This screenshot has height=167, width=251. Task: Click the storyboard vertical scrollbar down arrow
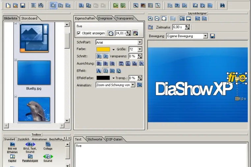pos(67,121)
